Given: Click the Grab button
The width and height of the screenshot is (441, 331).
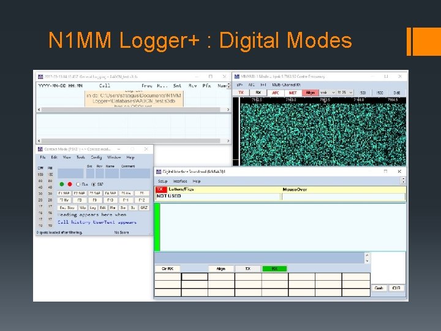Looking at the screenshot, I should point(379,288).
